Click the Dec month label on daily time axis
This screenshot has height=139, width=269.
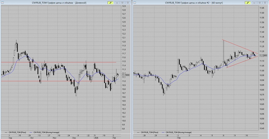[x=74, y=138]
